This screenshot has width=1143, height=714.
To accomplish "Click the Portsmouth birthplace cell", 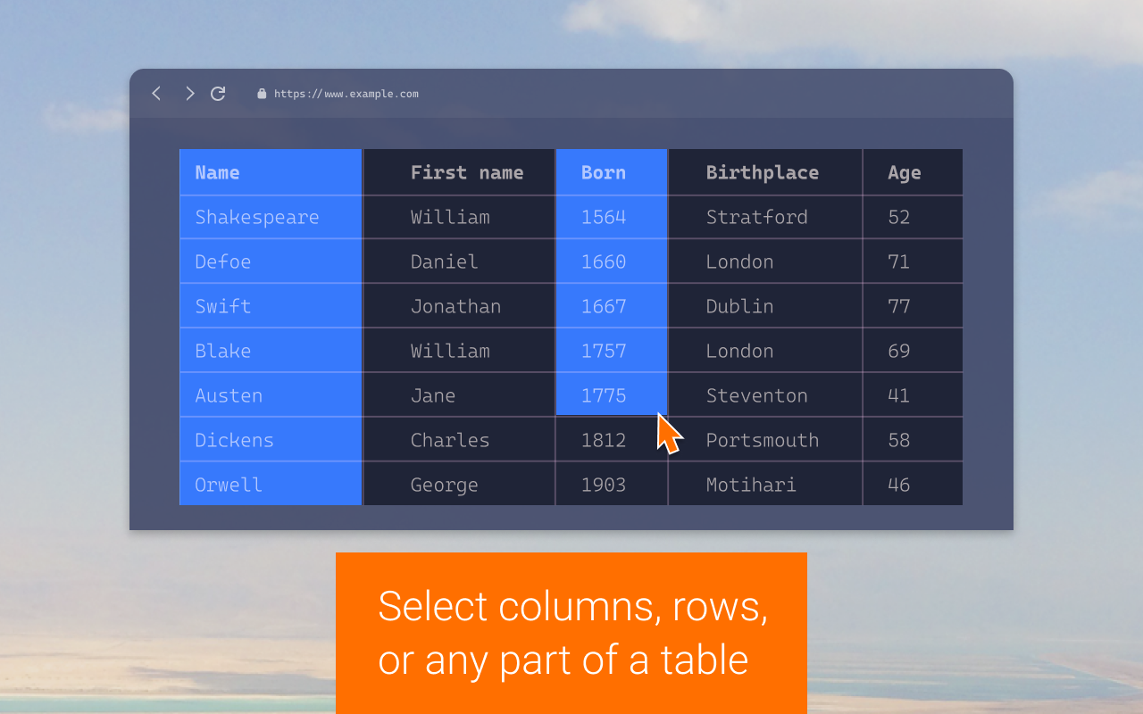I will 765,440.
